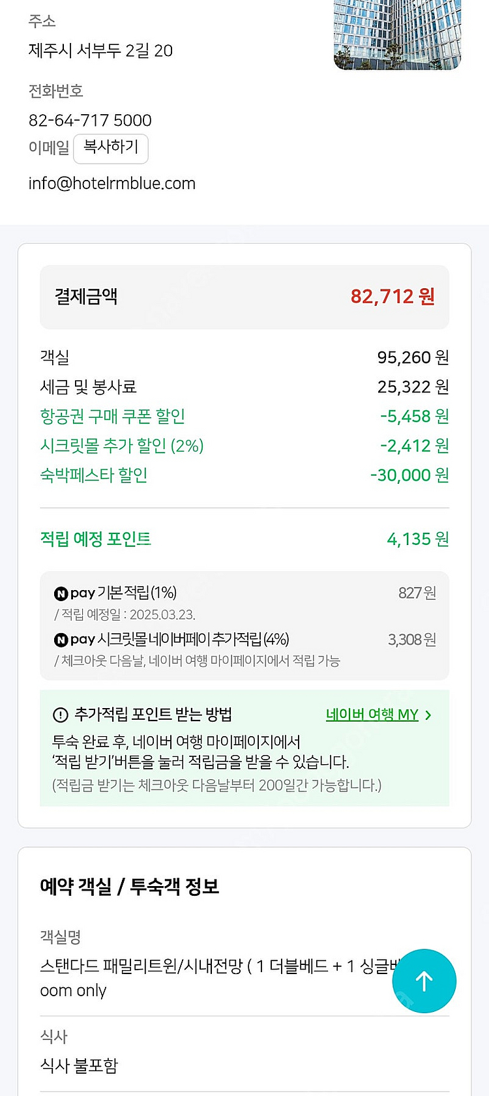Select the address 제주시 서부두 2길 20
489x1096 pixels.
pyautogui.click(x=100, y=51)
